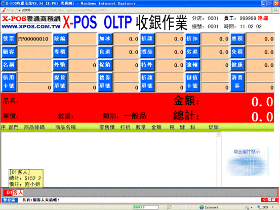Hide the pending panel with 隱藏 button
This screenshot has height=210, width=280.
pyautogui.click(x=269, y=200)
